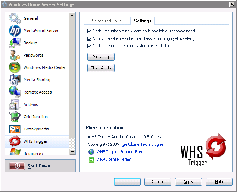Click the Remote Access globe icon
This screenshot has width=237, height=192.
15,92
